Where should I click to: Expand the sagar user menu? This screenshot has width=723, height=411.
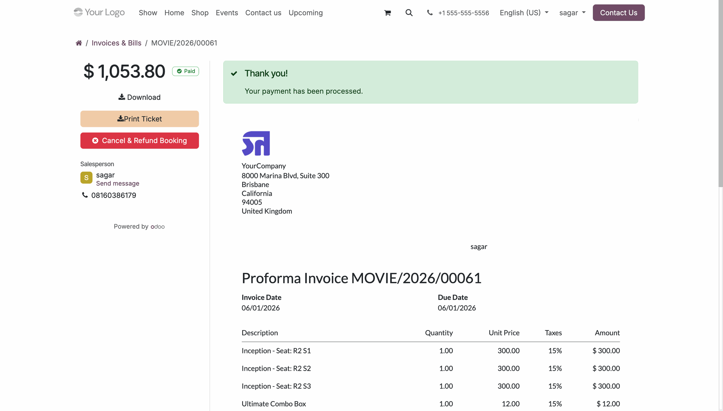[x=572, y=13]
